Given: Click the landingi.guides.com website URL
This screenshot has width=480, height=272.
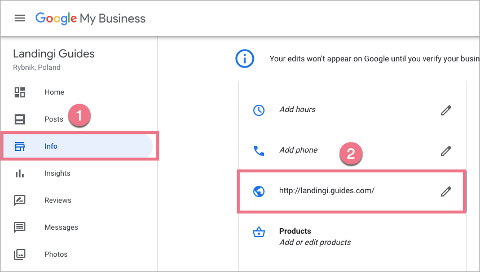Looking at the screenshot, I should click(327, 191).
